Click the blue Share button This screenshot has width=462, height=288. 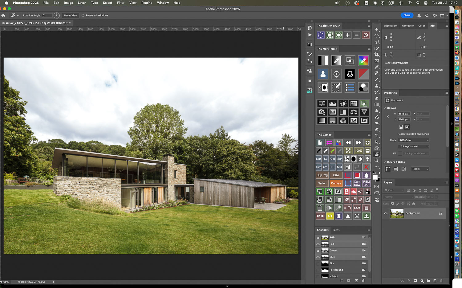pos(407,15)
